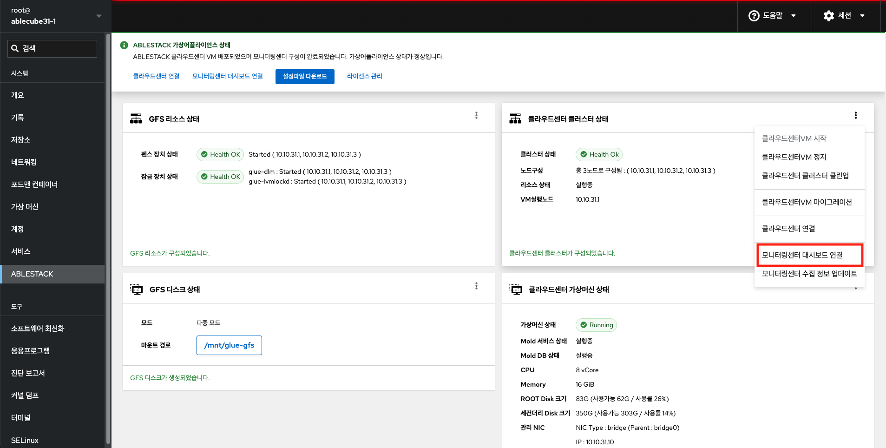
Task: Select 모니터링센터 대시보드 연결 menu item
Action: tap(802, 255)
